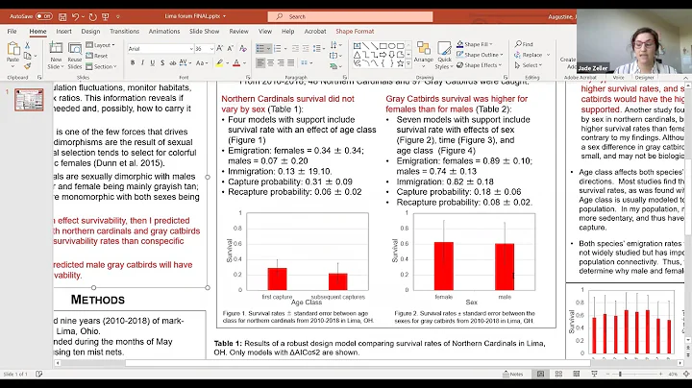692x388 pixels.
Task: Expand the shapes gallery More arrow
Action: pyautogui.click(x=408, y=64)
